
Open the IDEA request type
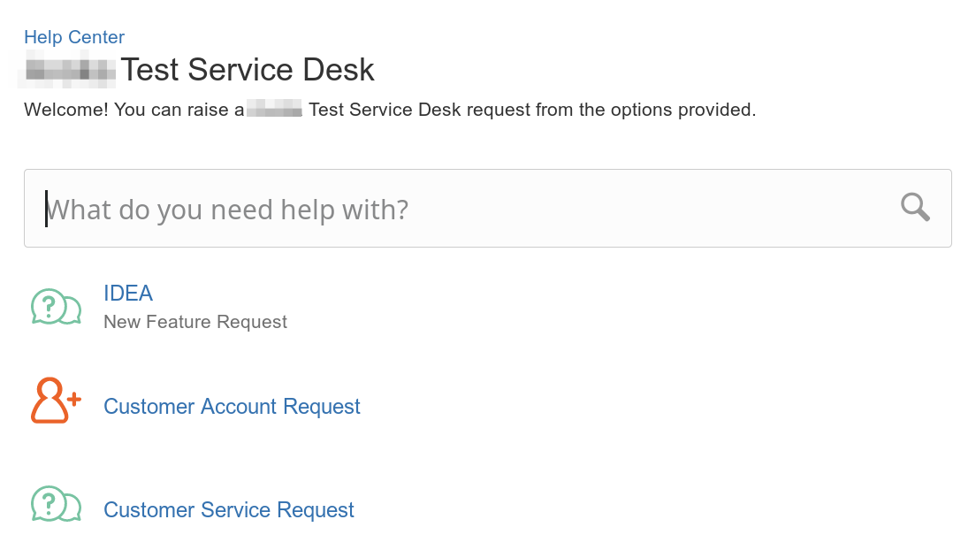point(128,294)
